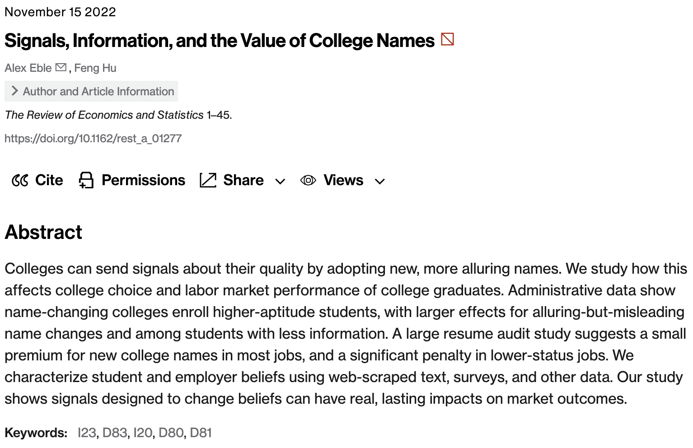Image resolution: width=693 pixels, height=448 pixels.
Task: Open the DOI link rest_a_01277
Action: [x=93, y=138]
